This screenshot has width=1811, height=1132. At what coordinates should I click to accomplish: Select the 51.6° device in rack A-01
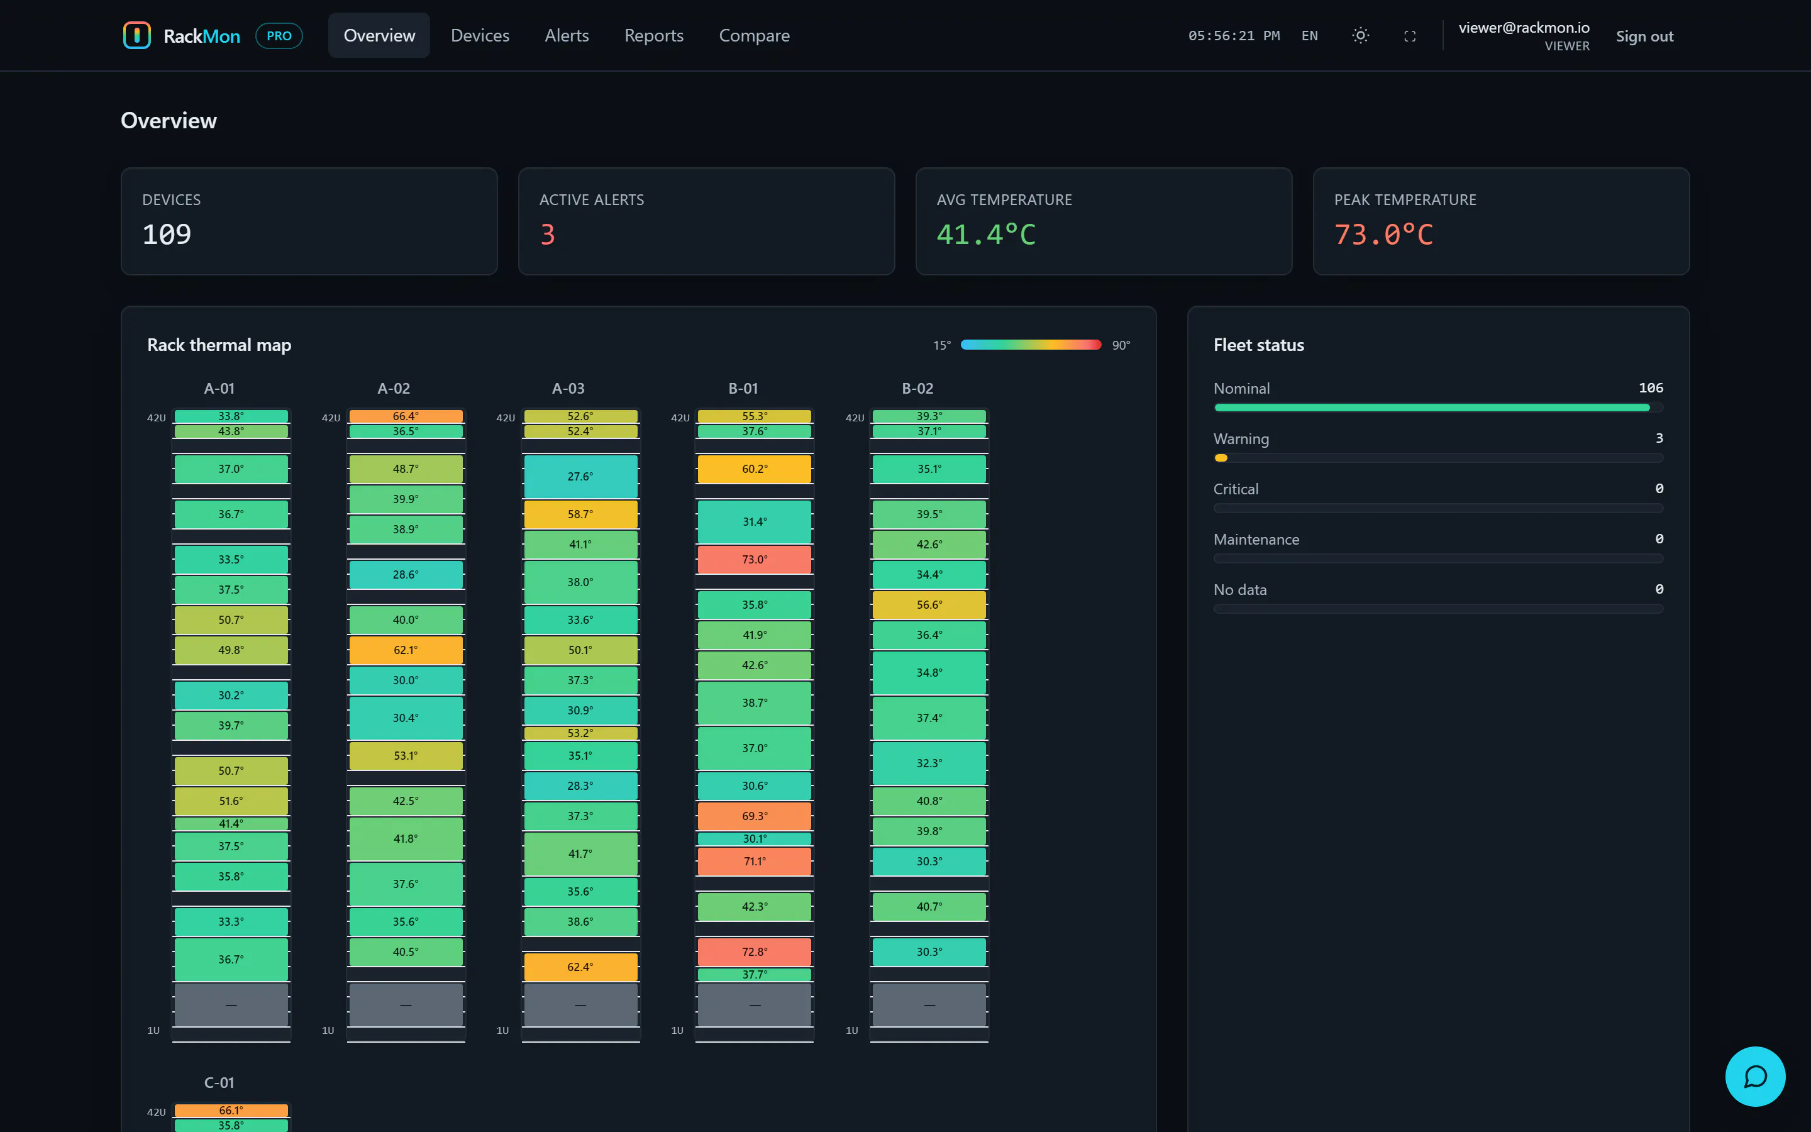click(x=231, y=801)
